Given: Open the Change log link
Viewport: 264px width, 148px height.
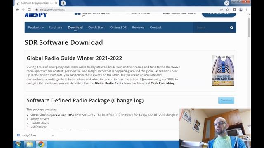Looking at the screenshot, I should click(127, 100).
